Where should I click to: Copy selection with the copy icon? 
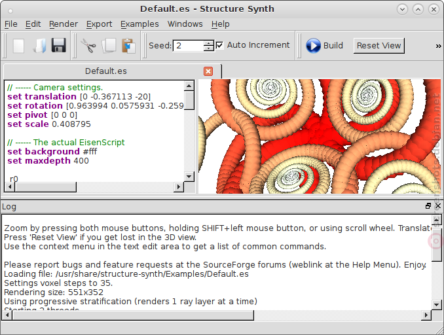coord(109,46)
